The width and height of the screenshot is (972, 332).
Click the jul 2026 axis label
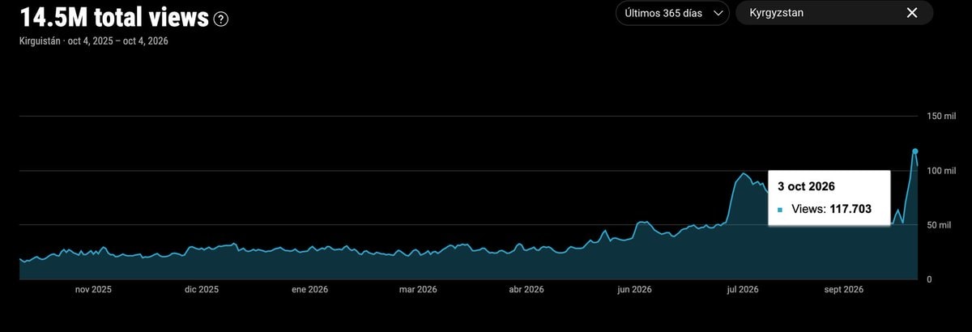coord(743,289)
